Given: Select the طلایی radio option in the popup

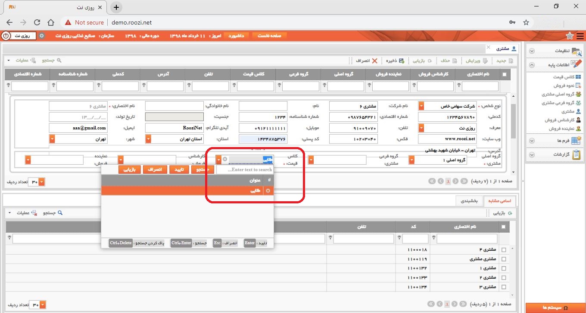Looking at the screenshot, I should (269, 191).
